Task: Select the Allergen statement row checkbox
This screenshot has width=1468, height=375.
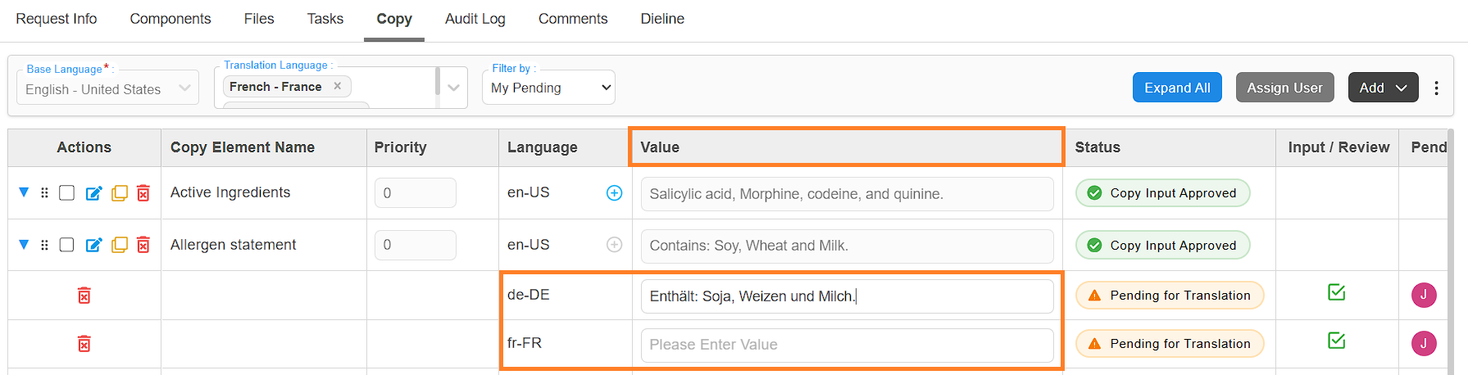Action: 67,245
